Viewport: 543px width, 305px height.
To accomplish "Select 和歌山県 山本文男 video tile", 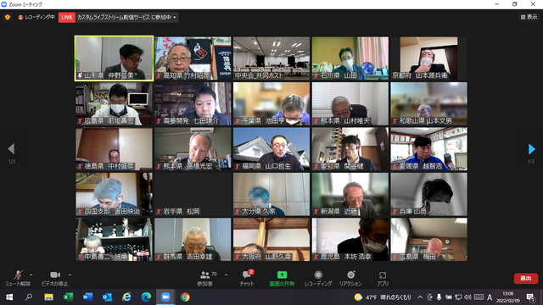I will [x=428, y=103].
